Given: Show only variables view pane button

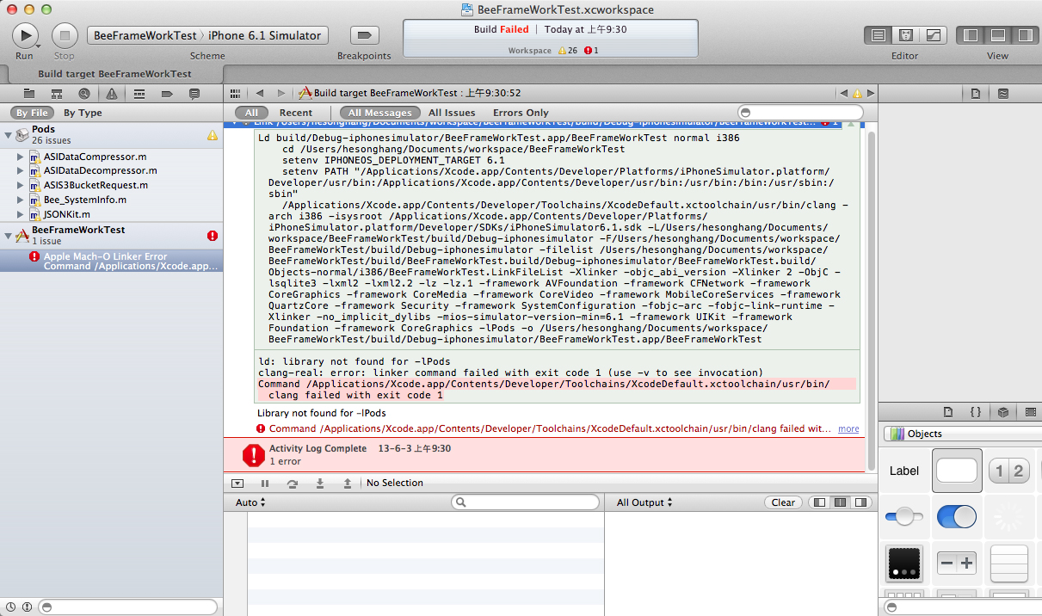Looking at the screenshot, I should (x=820, y=502).
